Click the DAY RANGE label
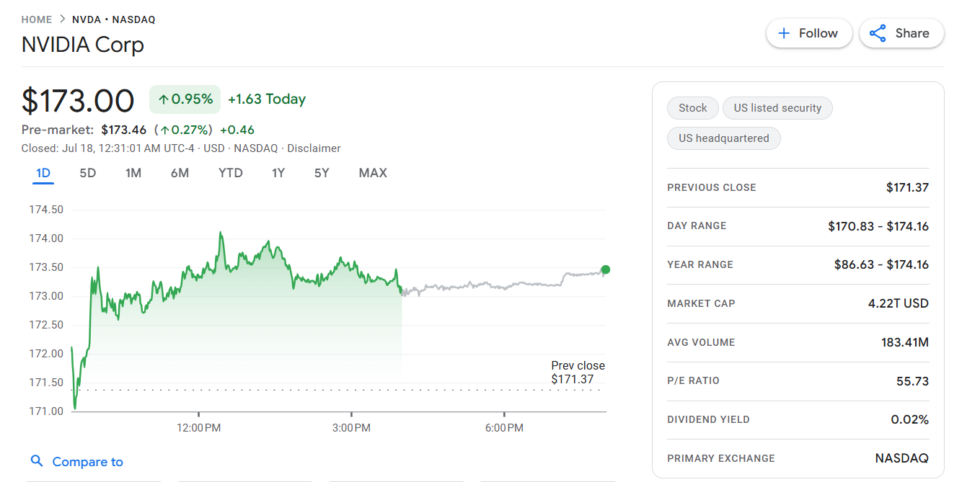The image size is (980, 482). coord(697,226)
